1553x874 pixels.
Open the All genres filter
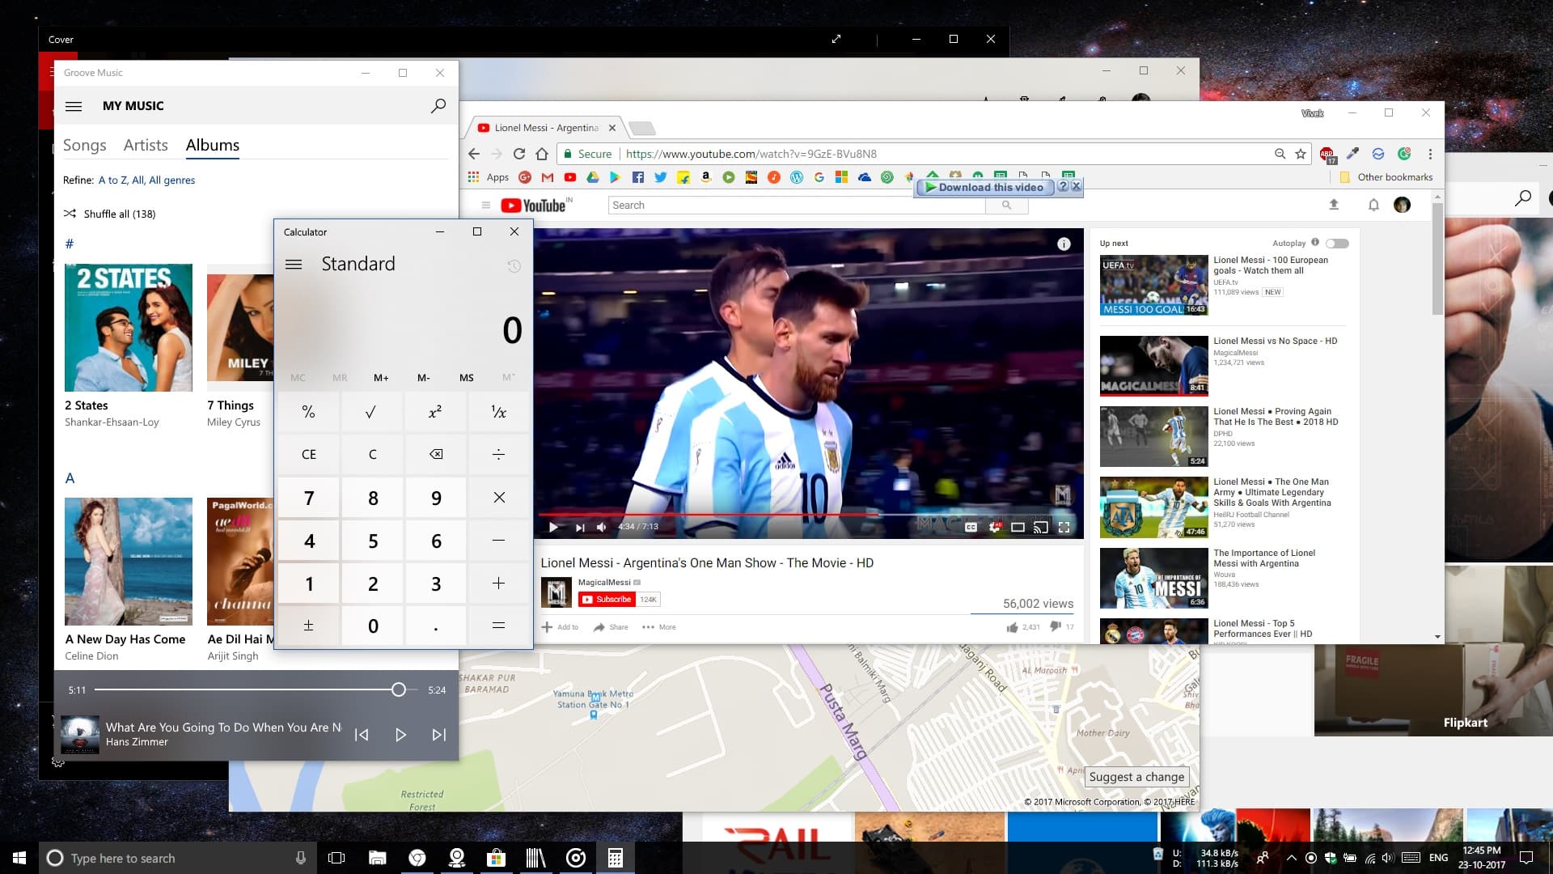tap(171, 180)
